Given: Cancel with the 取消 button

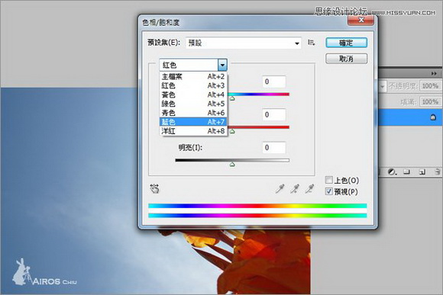Looking at the screenshot, I should click(x=346, y=59).
